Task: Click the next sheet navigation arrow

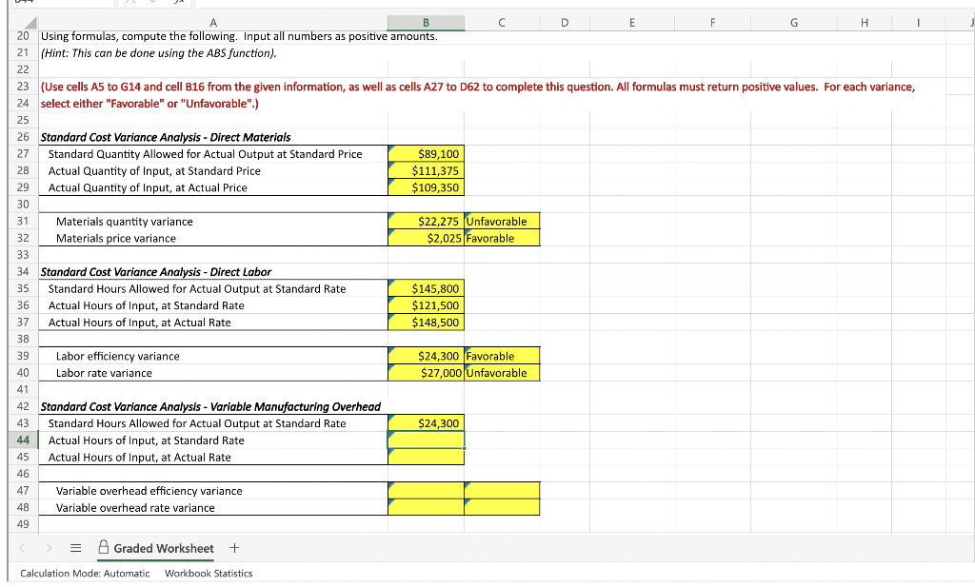Action: coord(48,548)
